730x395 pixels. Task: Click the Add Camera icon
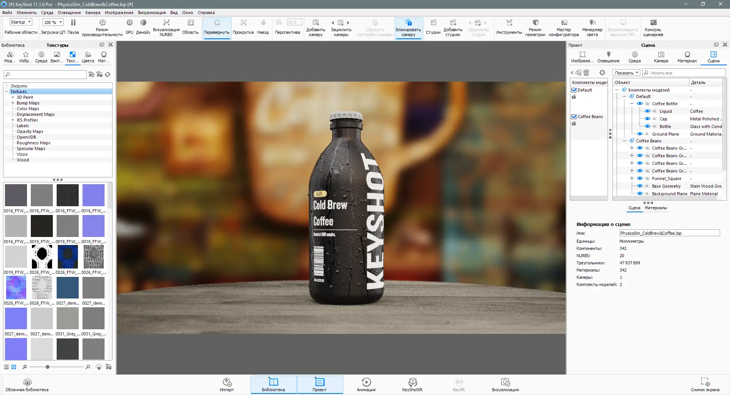click(x=316, y=23)
